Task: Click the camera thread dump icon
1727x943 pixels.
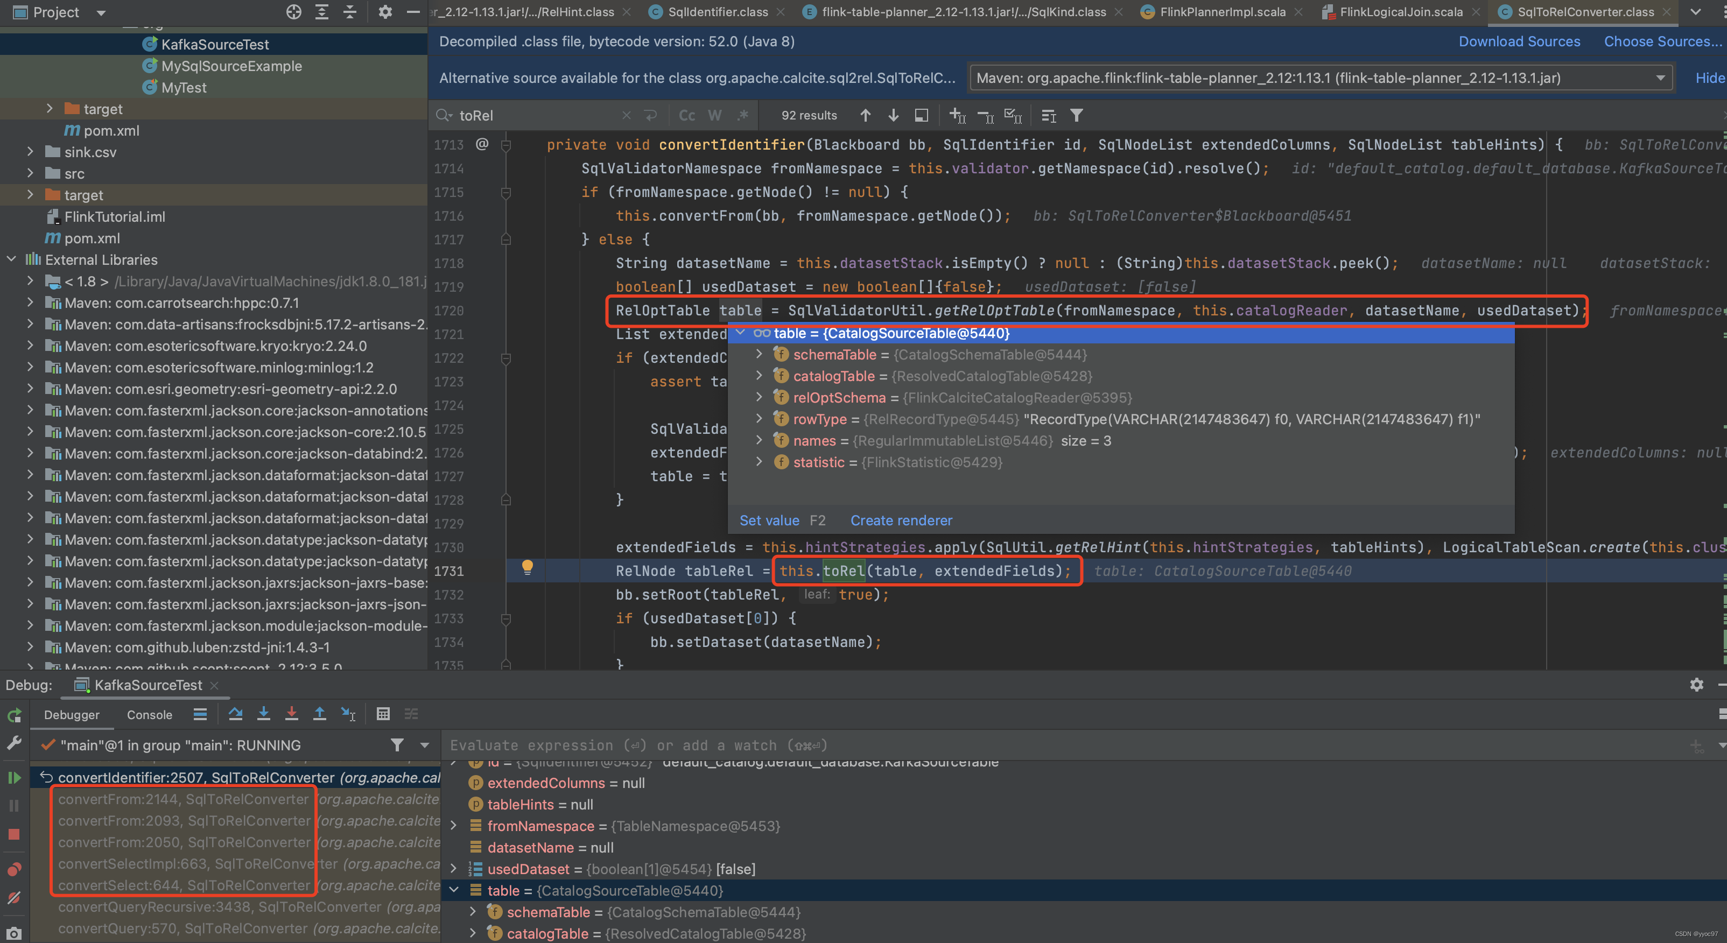Action: [14, 933]
